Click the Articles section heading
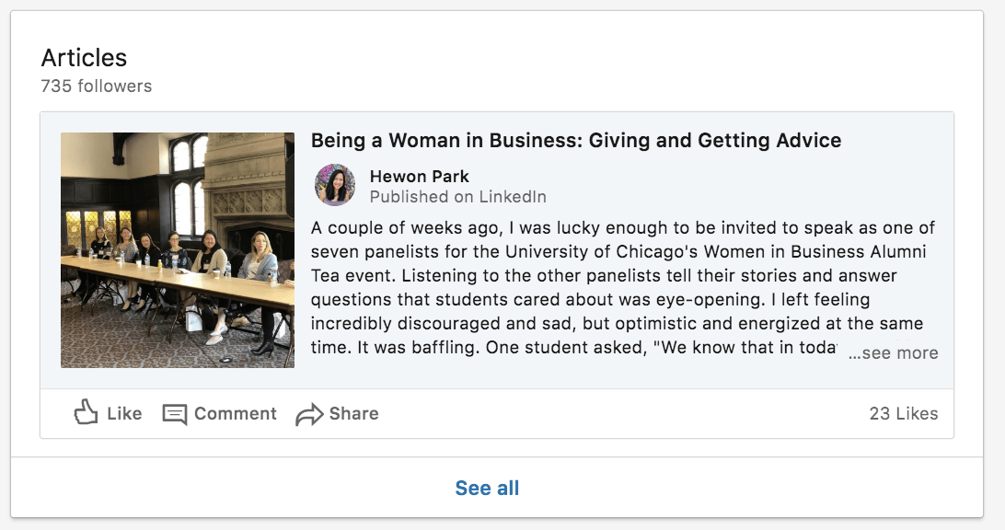The height and width of the screenshot is (530, 1005). pos(84,58)
